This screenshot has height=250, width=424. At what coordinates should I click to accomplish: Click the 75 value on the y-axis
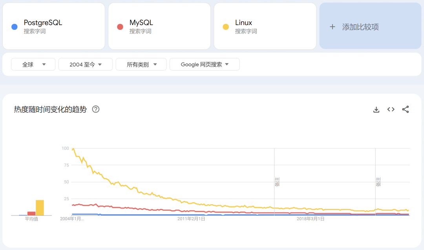tap(66, 165)
